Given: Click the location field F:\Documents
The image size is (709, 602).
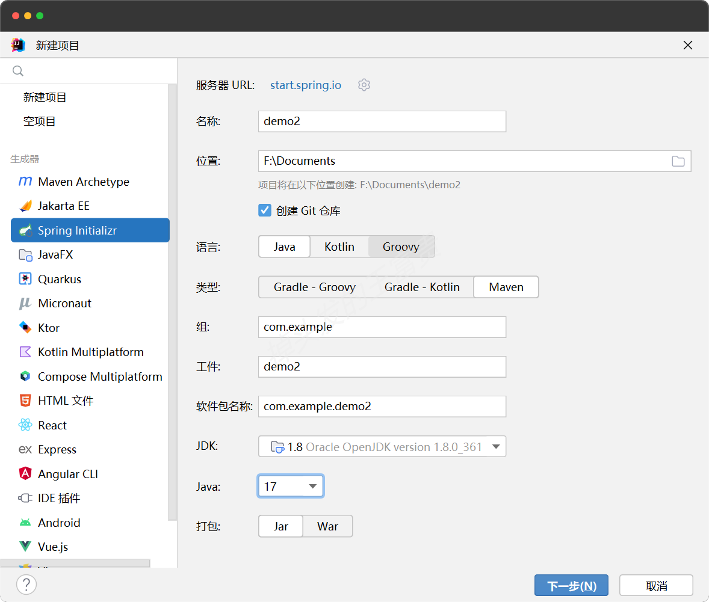Looking at the screenshot, I should pyautogui.click(x=474, y=161).
